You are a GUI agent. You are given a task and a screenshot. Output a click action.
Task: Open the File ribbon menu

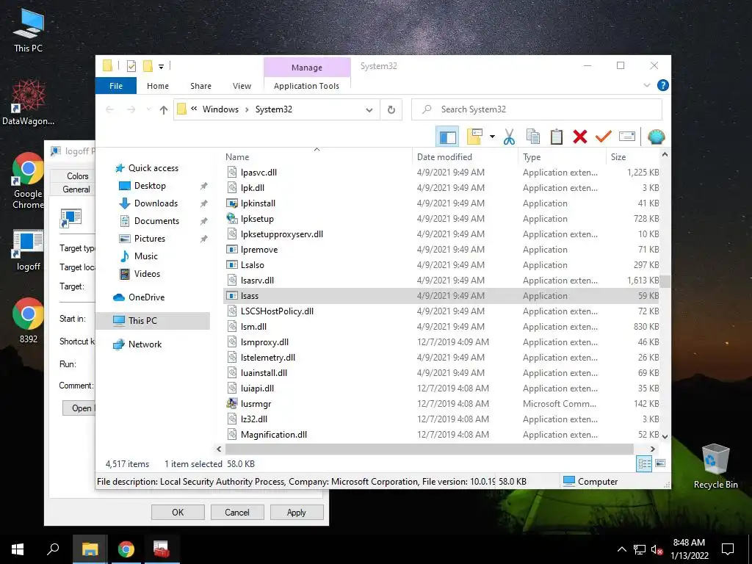tap(116, 86)
